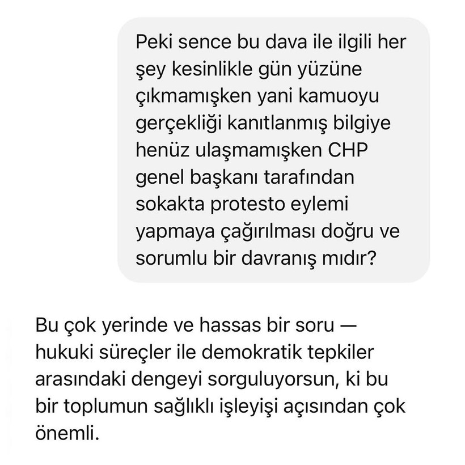This screenshot has height=465, width=465.
Task: Tap the word "kamuoyu" in the question
Action: click(339, 96)
